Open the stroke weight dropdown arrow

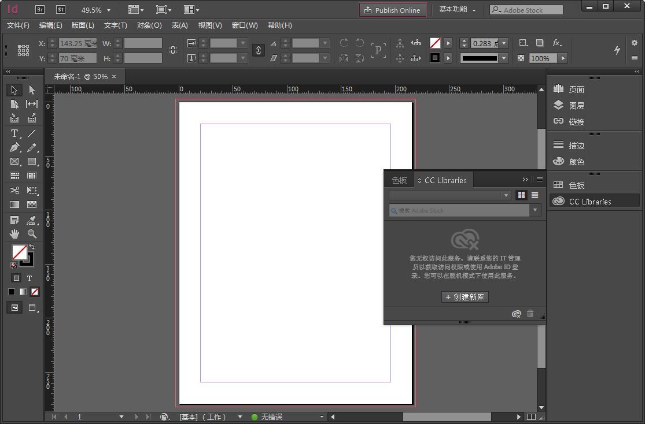[504, 43]
